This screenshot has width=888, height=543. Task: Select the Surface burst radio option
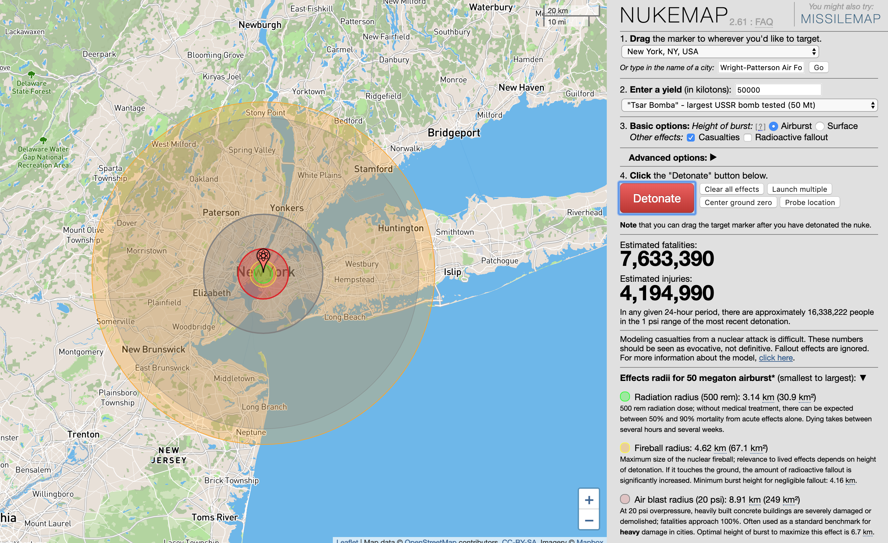point(820,126)
